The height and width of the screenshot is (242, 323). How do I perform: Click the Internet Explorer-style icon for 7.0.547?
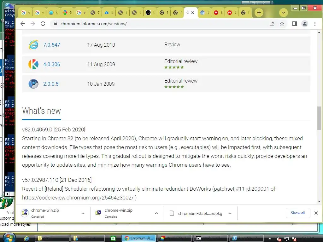point(33,45)
